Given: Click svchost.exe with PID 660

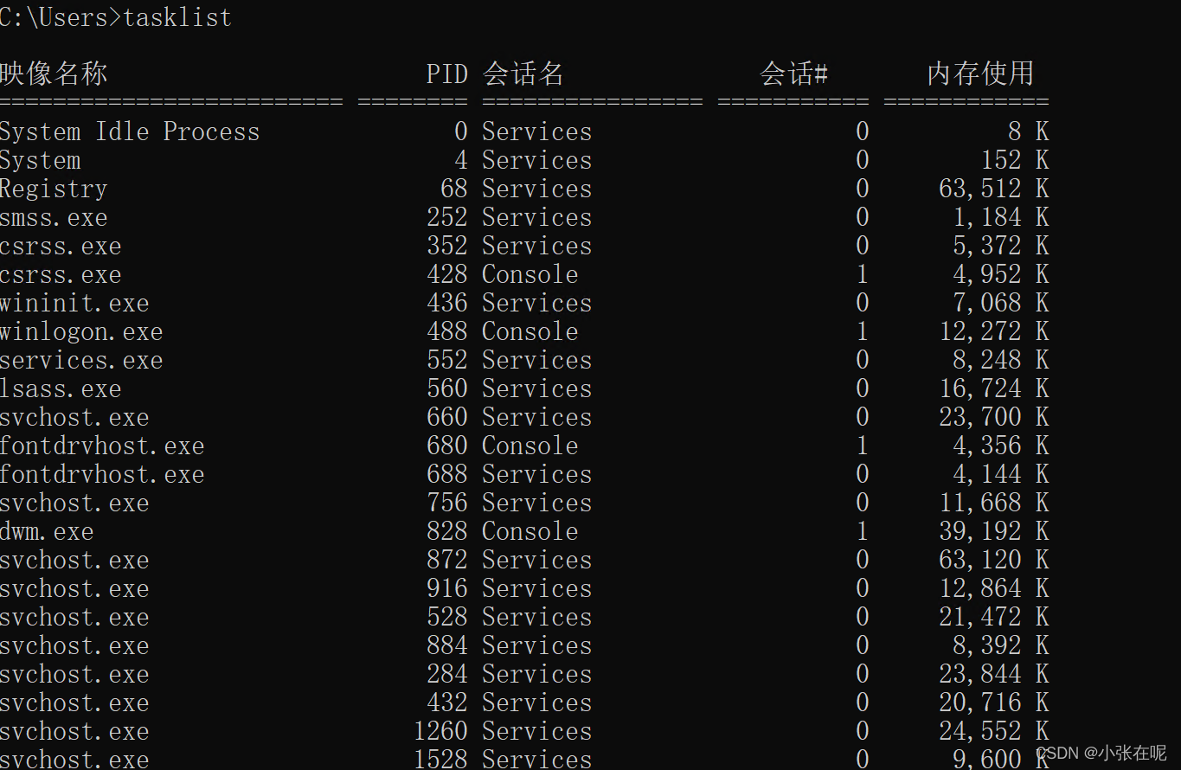Looking at the screenshot, I should tap(74, 417).
